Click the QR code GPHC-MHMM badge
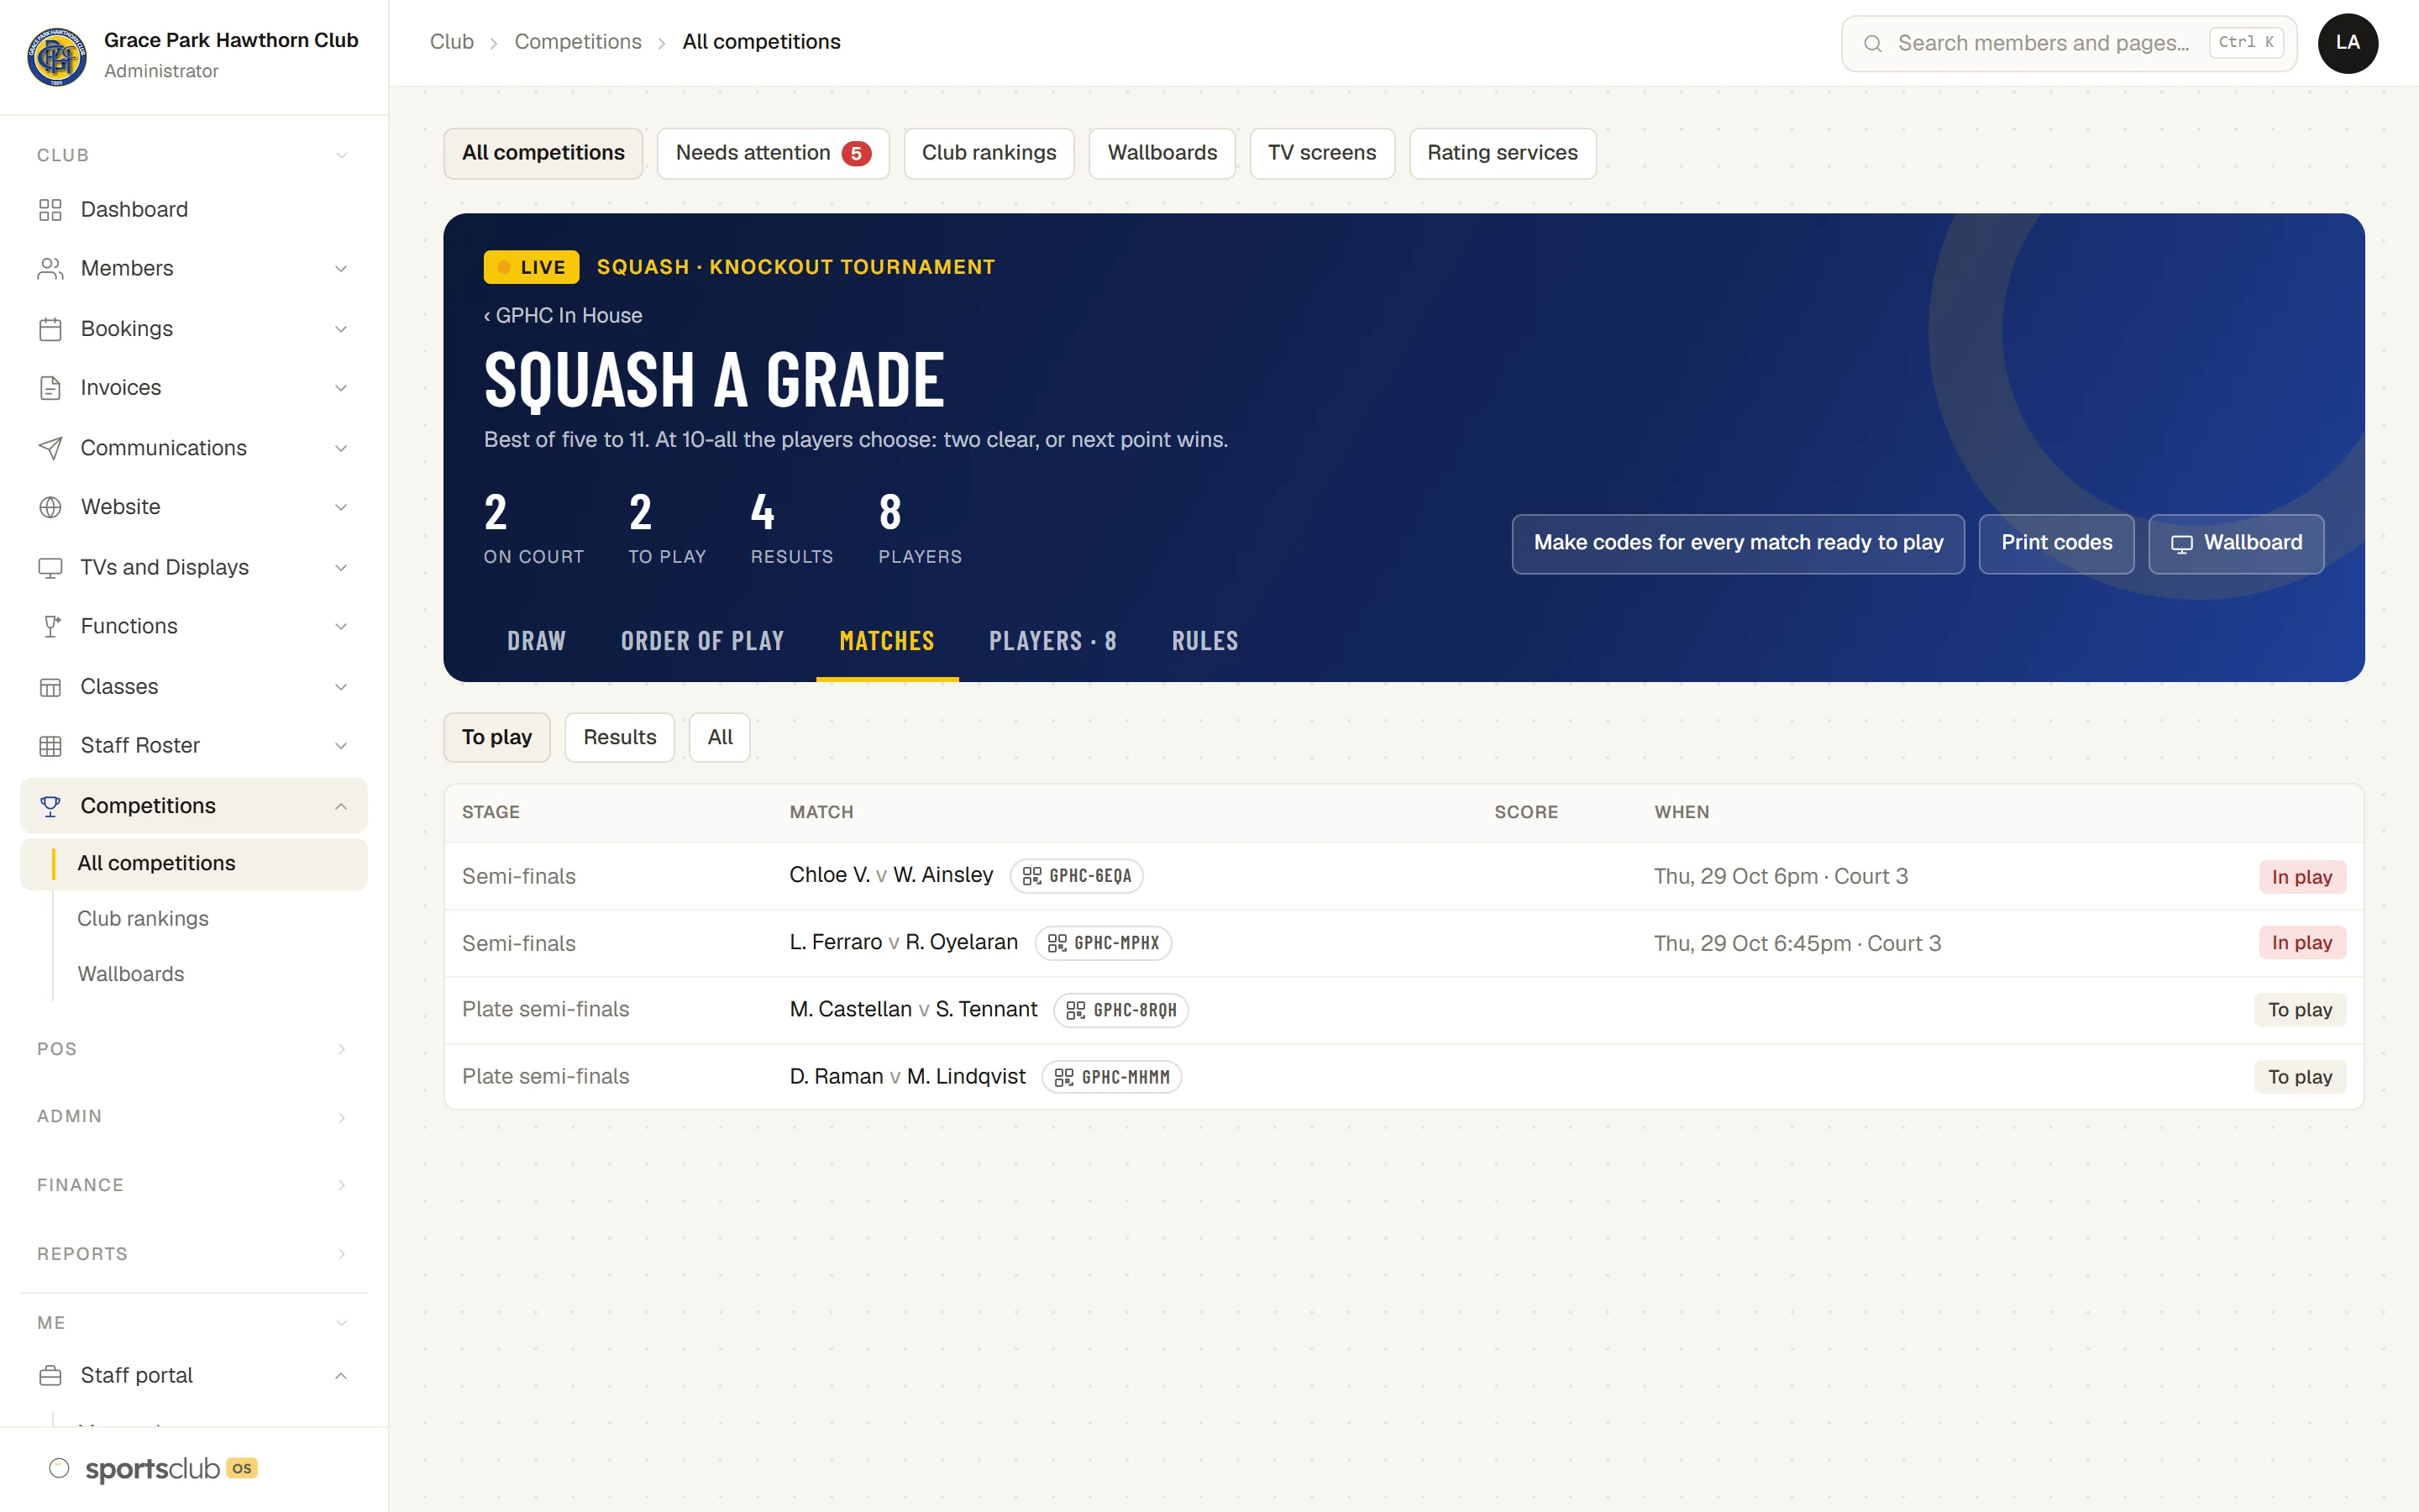Image resolution: width=2419 pixels, height=1512 pixels. [1111, 1077]
